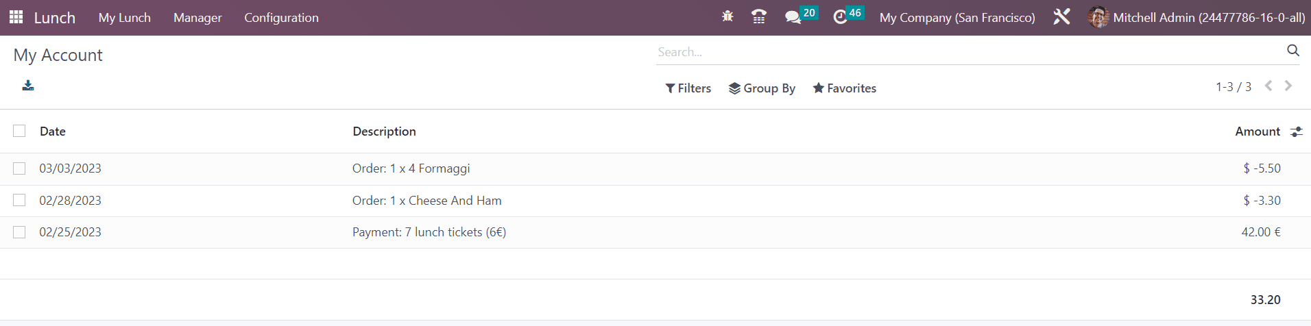1311x326 pixels.
Task: Open the My Lunch menu
Action: 125,18
